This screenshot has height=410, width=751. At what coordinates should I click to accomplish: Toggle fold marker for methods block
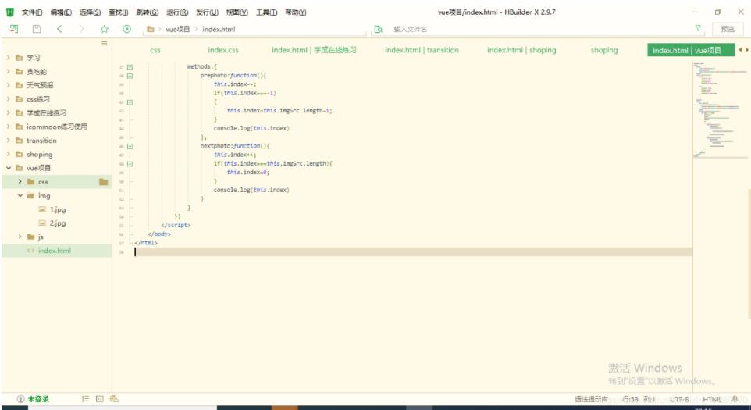click(x=130, y=67)
